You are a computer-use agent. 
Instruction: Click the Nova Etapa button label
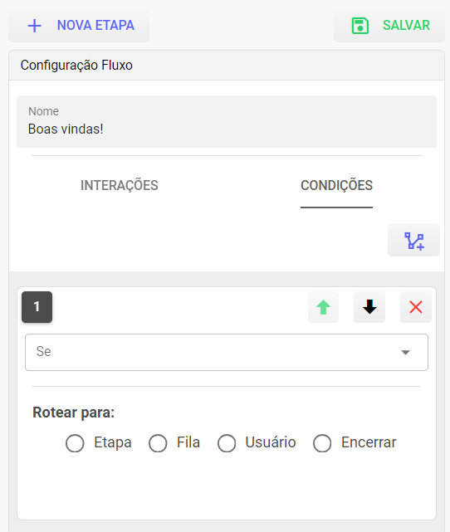click(95, 26)
